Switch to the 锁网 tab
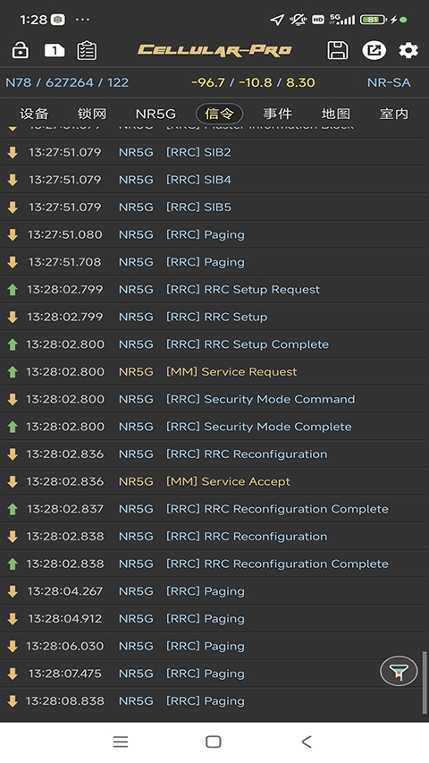The image size is (429, 763). pyautogui.click(x=92, y=114)
